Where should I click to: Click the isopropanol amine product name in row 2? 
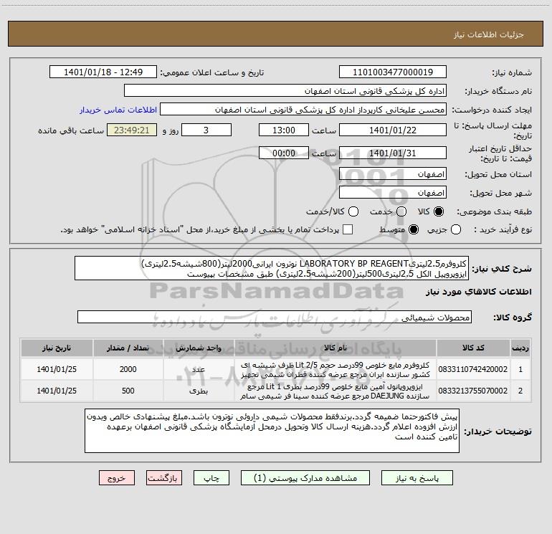coord(336,391)
